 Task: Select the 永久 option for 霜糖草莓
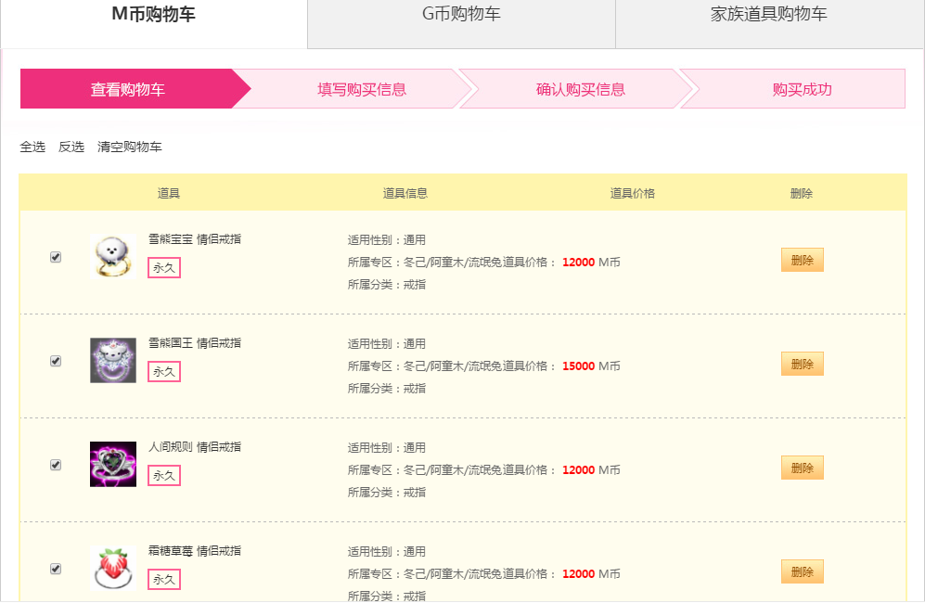tap(164, 580)
